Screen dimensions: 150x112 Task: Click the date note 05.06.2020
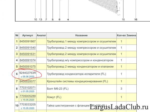pyautogui.click(x=27, y=77)
